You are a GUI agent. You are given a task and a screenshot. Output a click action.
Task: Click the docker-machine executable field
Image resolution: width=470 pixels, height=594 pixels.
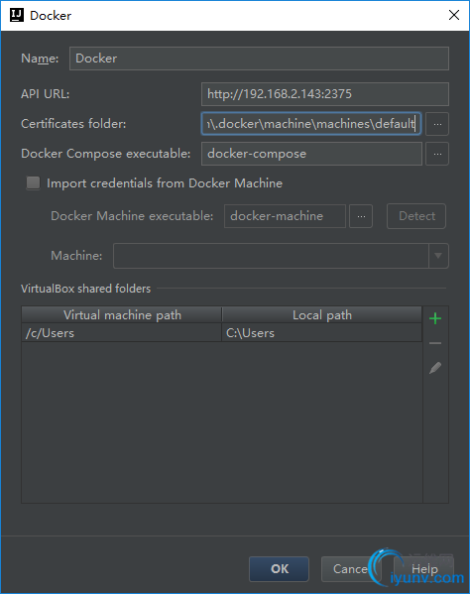[x=285, y=216]
